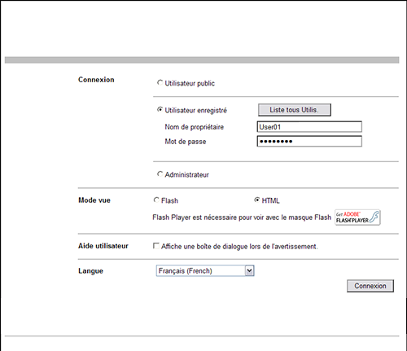Screen dimensions: 407x351
Task: Select HTML view mode
Action: [x=256, y=200]
